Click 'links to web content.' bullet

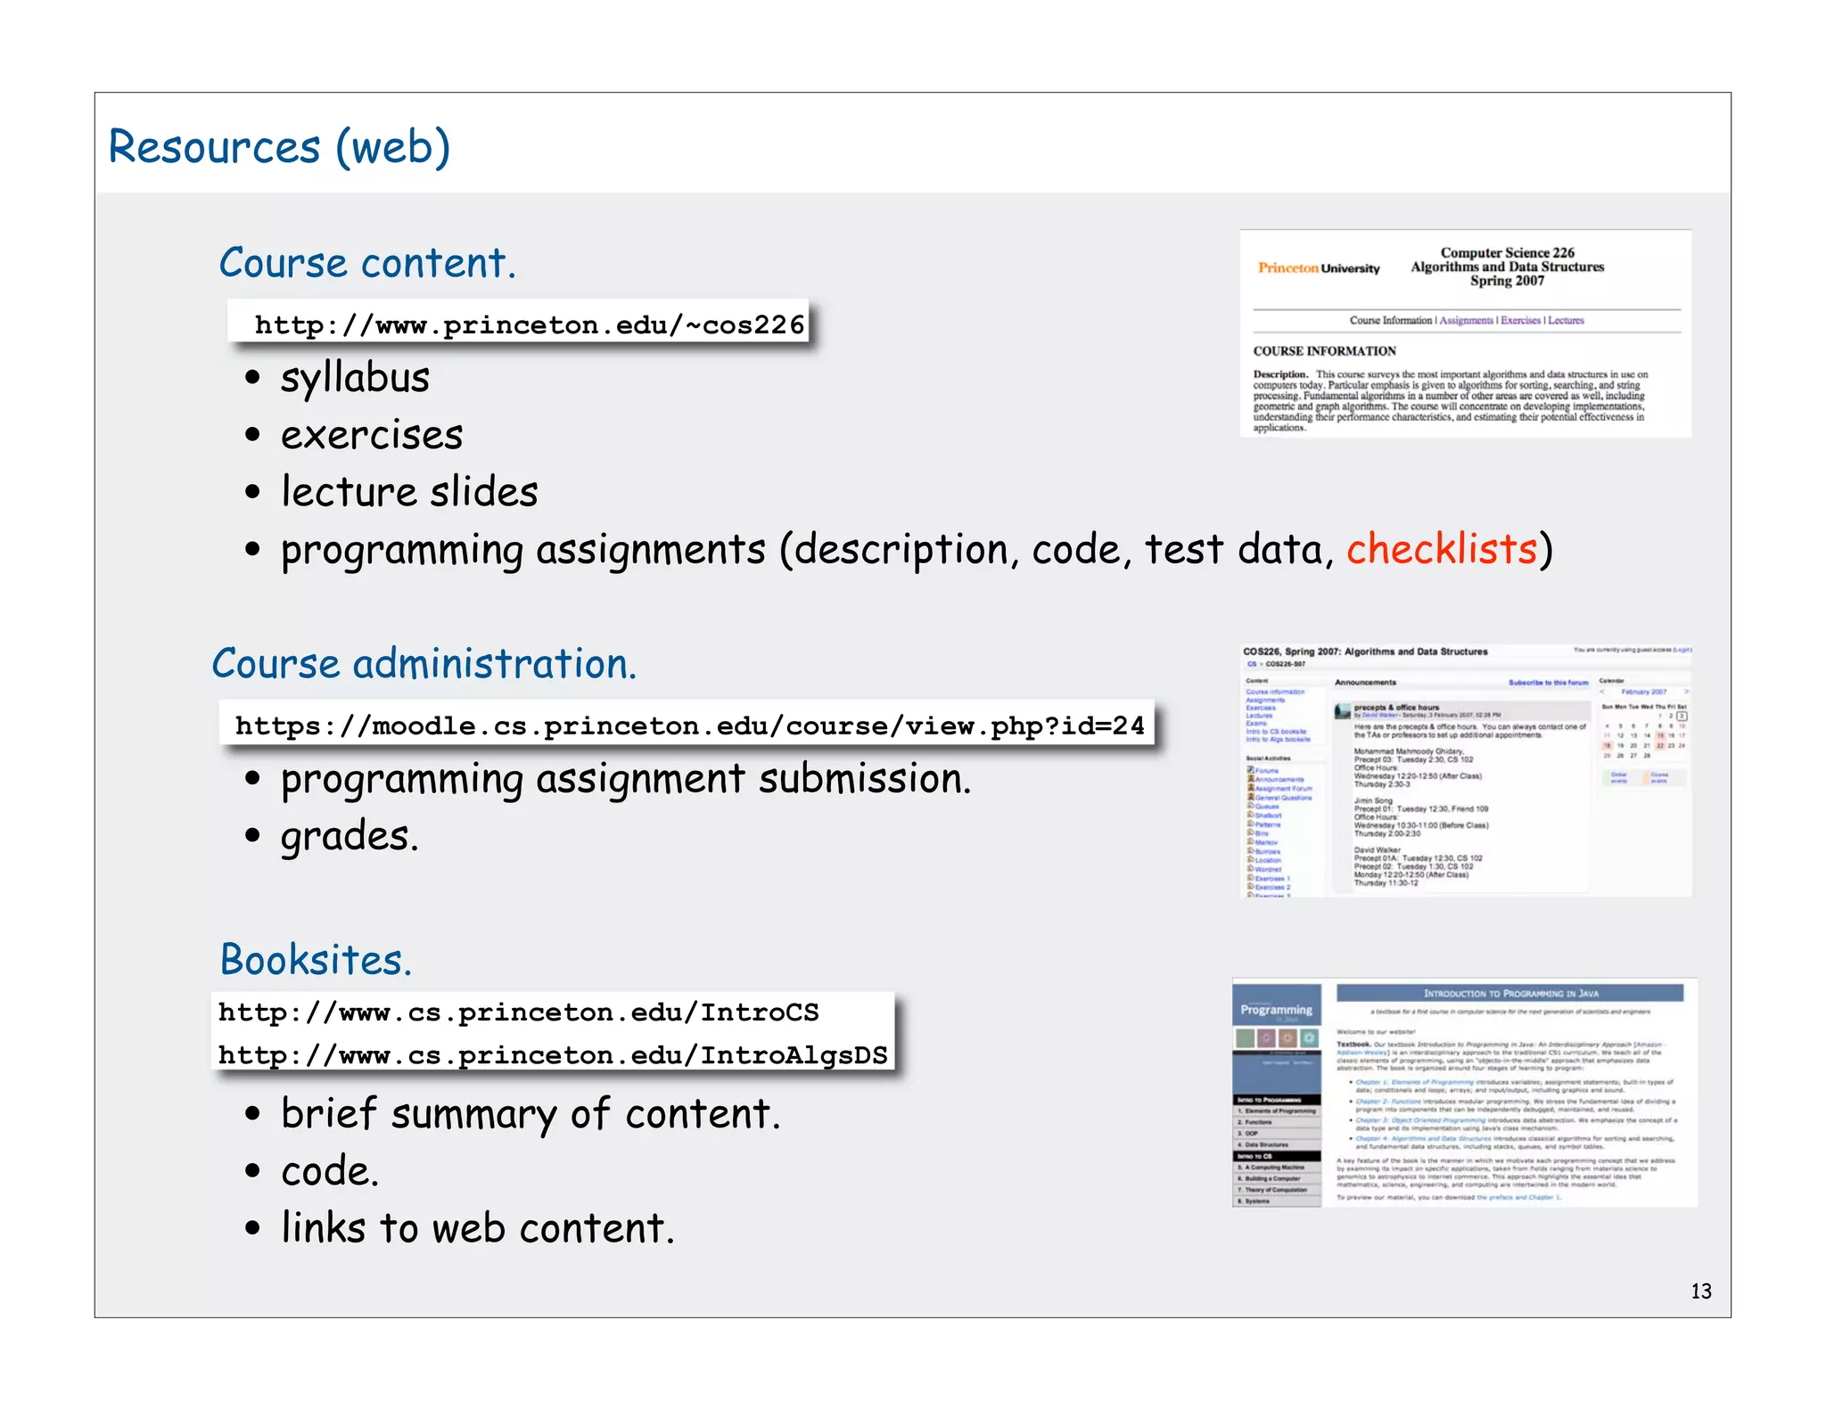pyautogui.click(x=478, y=1228)
